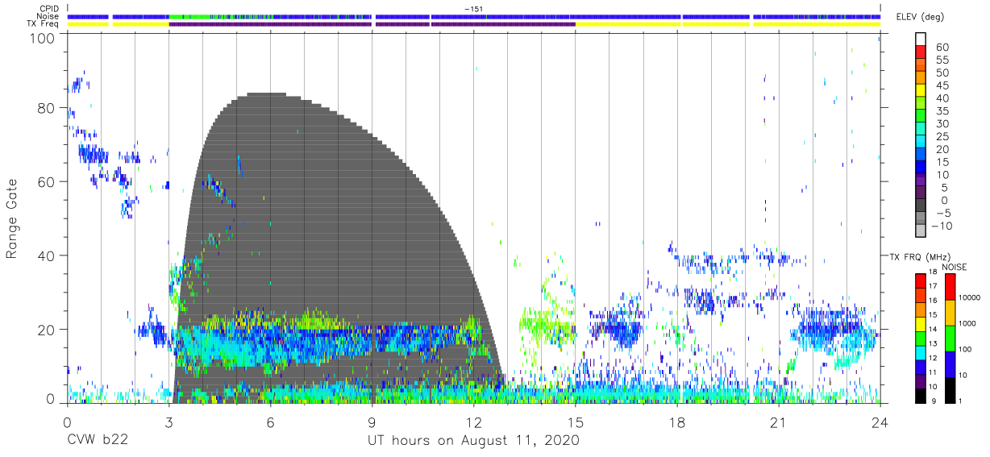The width and height of the screenshot is (990, 457).
Task: Click the purple segment of TX Freq bar
Action: (372, 24)
